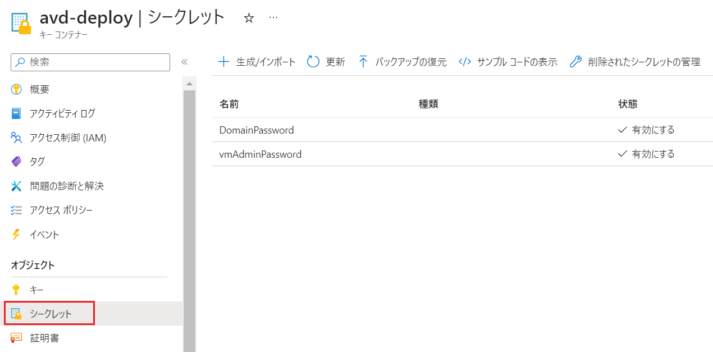Click the キー コンテナー subtitle

63,35
